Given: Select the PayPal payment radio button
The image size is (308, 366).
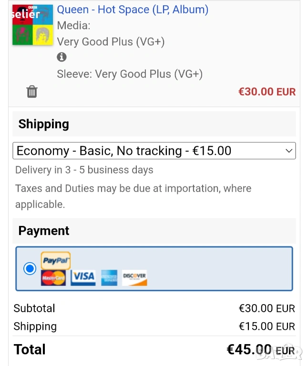Looking at the screenshot, I should 30,268.
